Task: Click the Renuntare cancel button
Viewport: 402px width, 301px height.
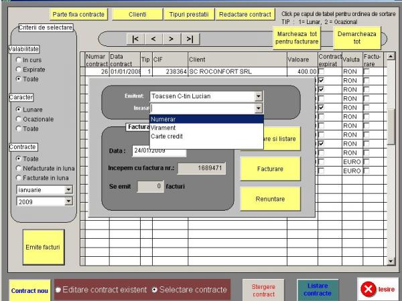Action: point(270,199)
